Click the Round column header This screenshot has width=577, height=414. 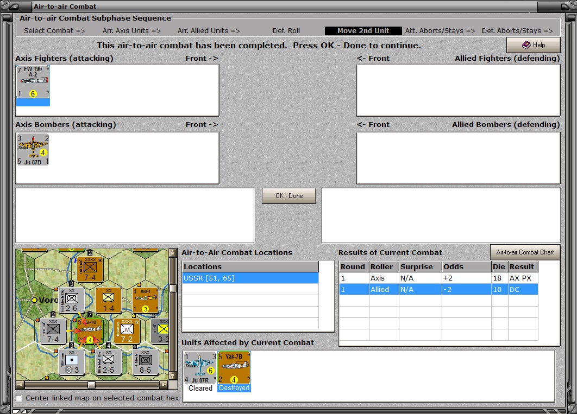tap(354, 267)
